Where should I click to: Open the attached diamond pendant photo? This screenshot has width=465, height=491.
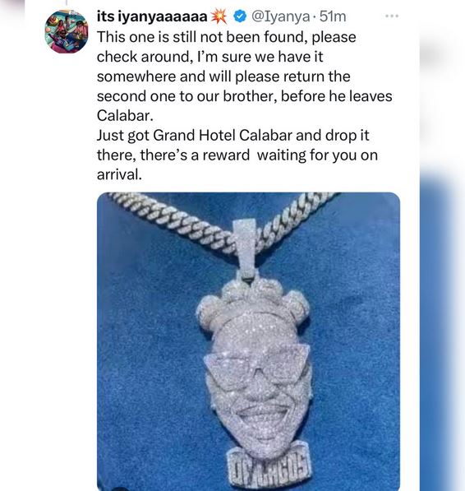coord(248,341)
